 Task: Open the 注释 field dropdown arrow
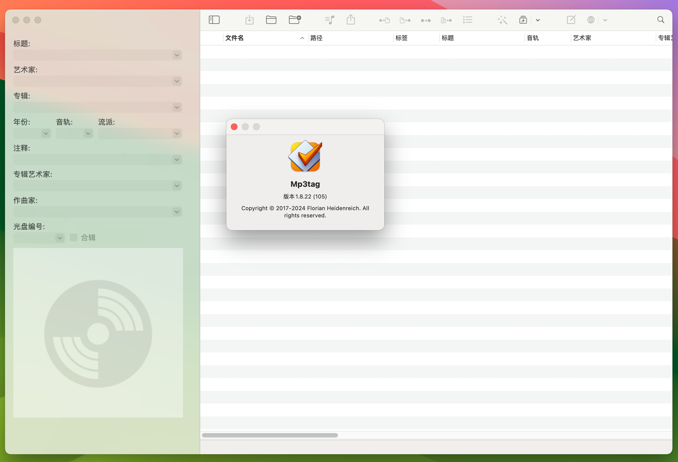click(x=177, y=160)
